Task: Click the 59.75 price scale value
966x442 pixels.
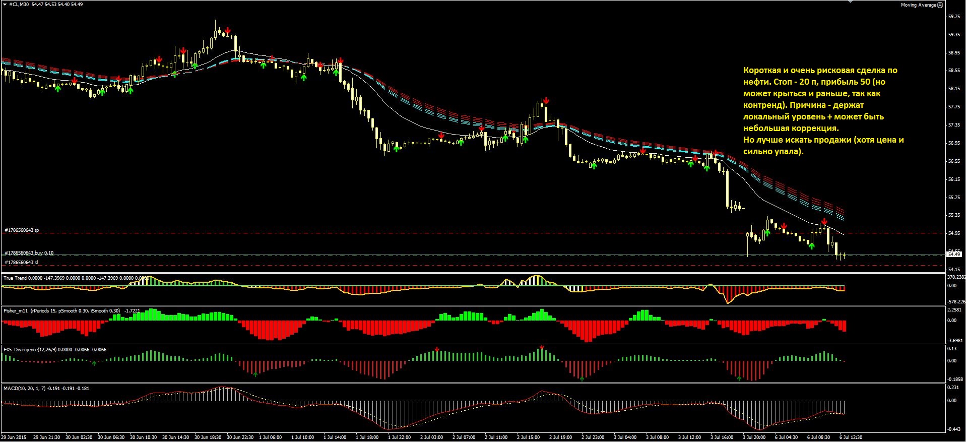Action: coord(954,16)
